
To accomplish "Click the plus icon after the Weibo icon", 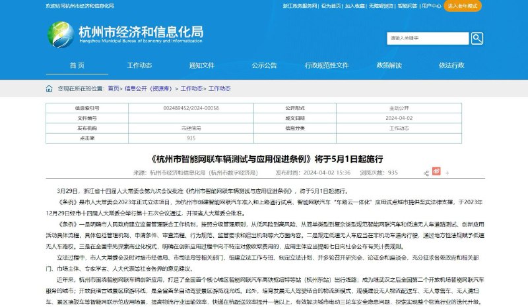I will pyautogui.click(x=447, y=173).
